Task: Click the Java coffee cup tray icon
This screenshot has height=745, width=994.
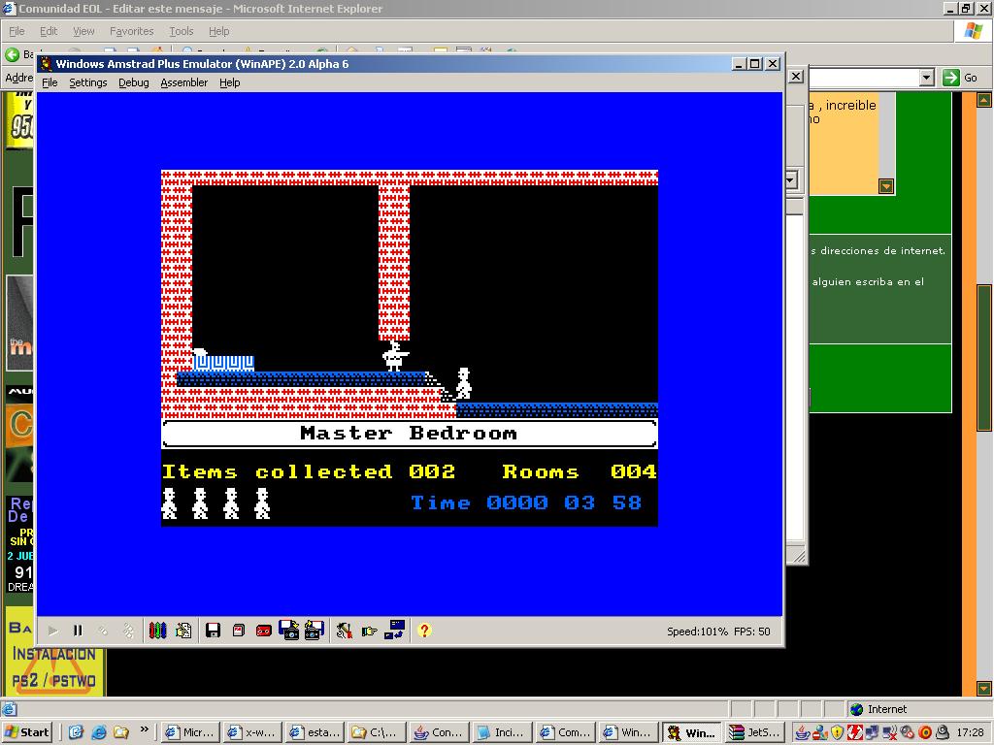Action: point(803,733)
